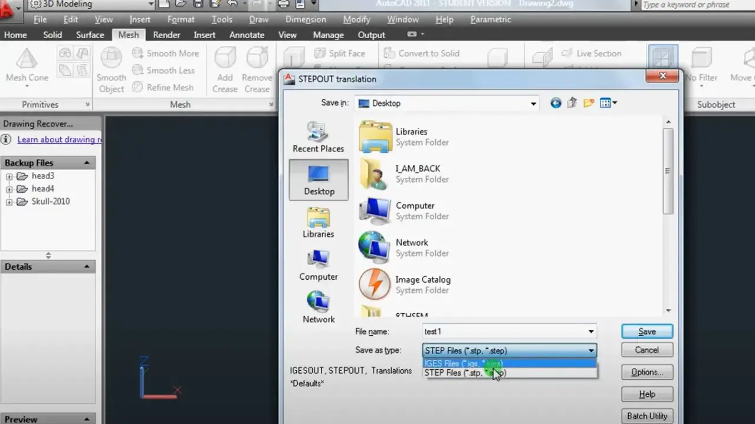
Task: Expand the Mesh Cone primitive dropdown arrow
Action: 27,87
